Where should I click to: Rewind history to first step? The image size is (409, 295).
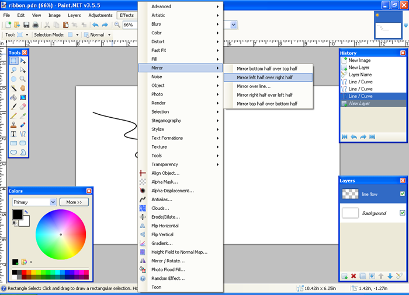click(x=345, y=136)
